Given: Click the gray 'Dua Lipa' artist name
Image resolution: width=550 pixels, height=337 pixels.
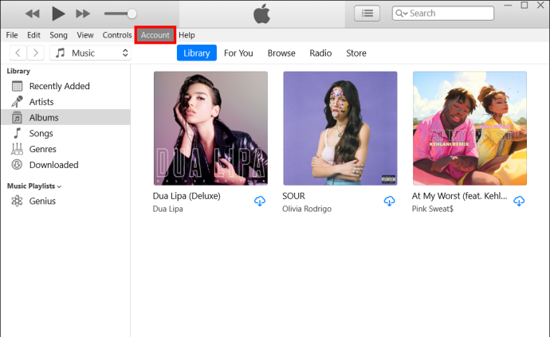Looking at the screenshot, I should [167, 209].
